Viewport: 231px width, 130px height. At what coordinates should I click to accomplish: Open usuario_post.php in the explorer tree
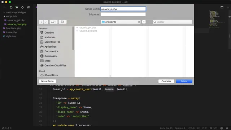coord(17,24)
